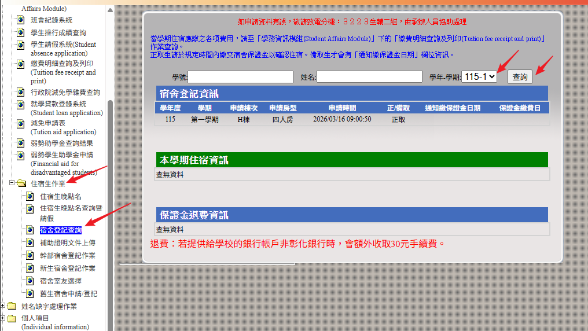
Task: Click the 學號 student ID input field
Action: 240,77
